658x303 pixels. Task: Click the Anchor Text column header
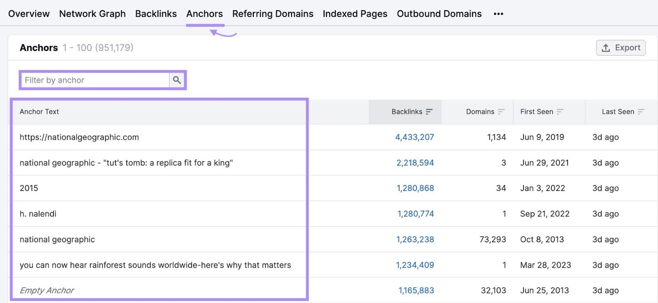tap(39, 112)
